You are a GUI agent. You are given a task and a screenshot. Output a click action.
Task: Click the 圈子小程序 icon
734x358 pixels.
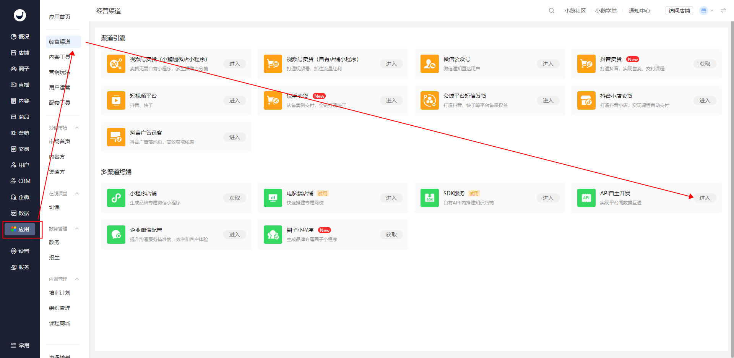(273, 235)
